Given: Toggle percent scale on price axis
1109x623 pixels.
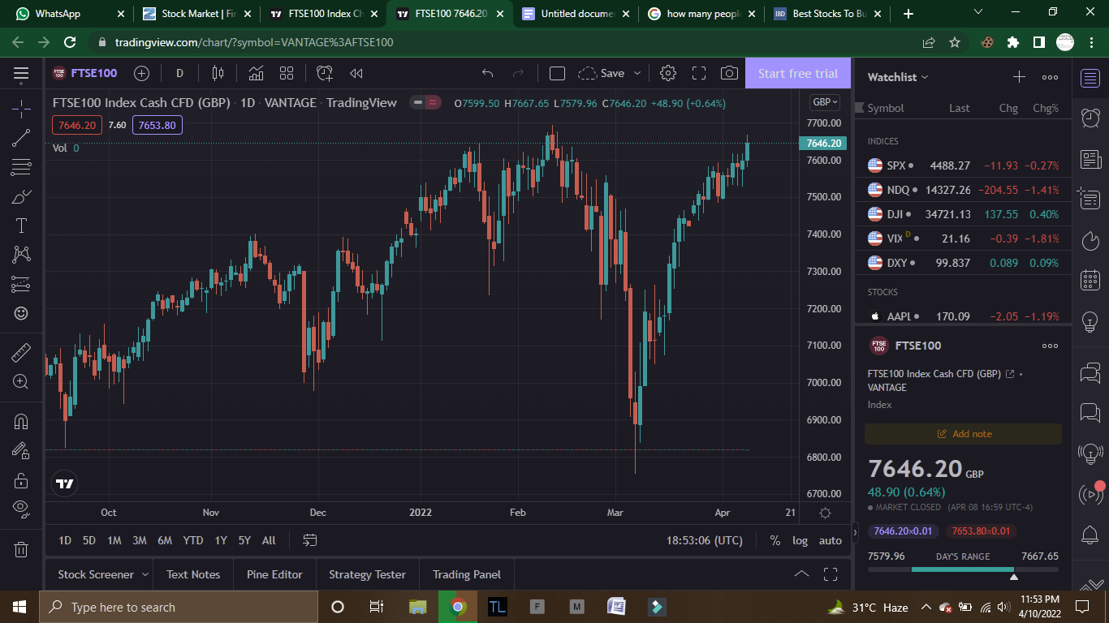Looking at the screenshot, I should pyautogui.click(x=775, y=540).
